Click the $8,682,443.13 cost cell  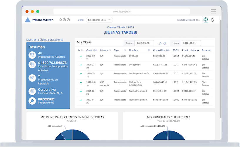click(x=160, y=82)
